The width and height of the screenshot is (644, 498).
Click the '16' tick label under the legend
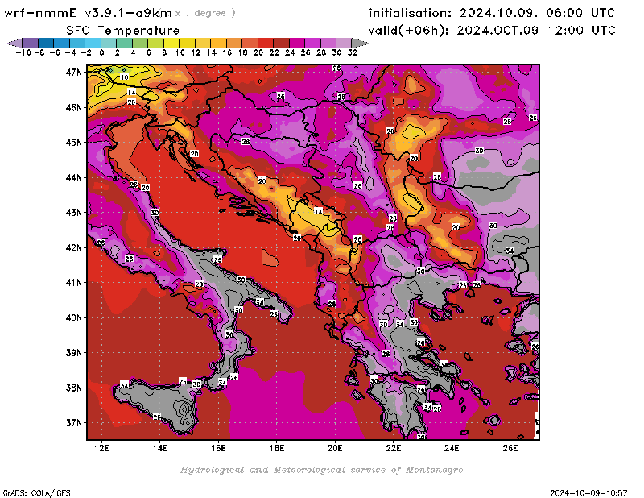(x=227, y=52)
